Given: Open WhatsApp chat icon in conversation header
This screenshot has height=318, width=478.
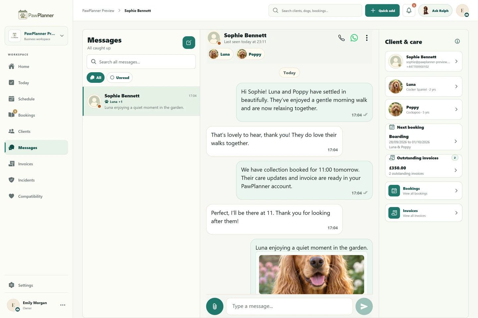Looking at the screenshot, I should click(x=354, y=38).
